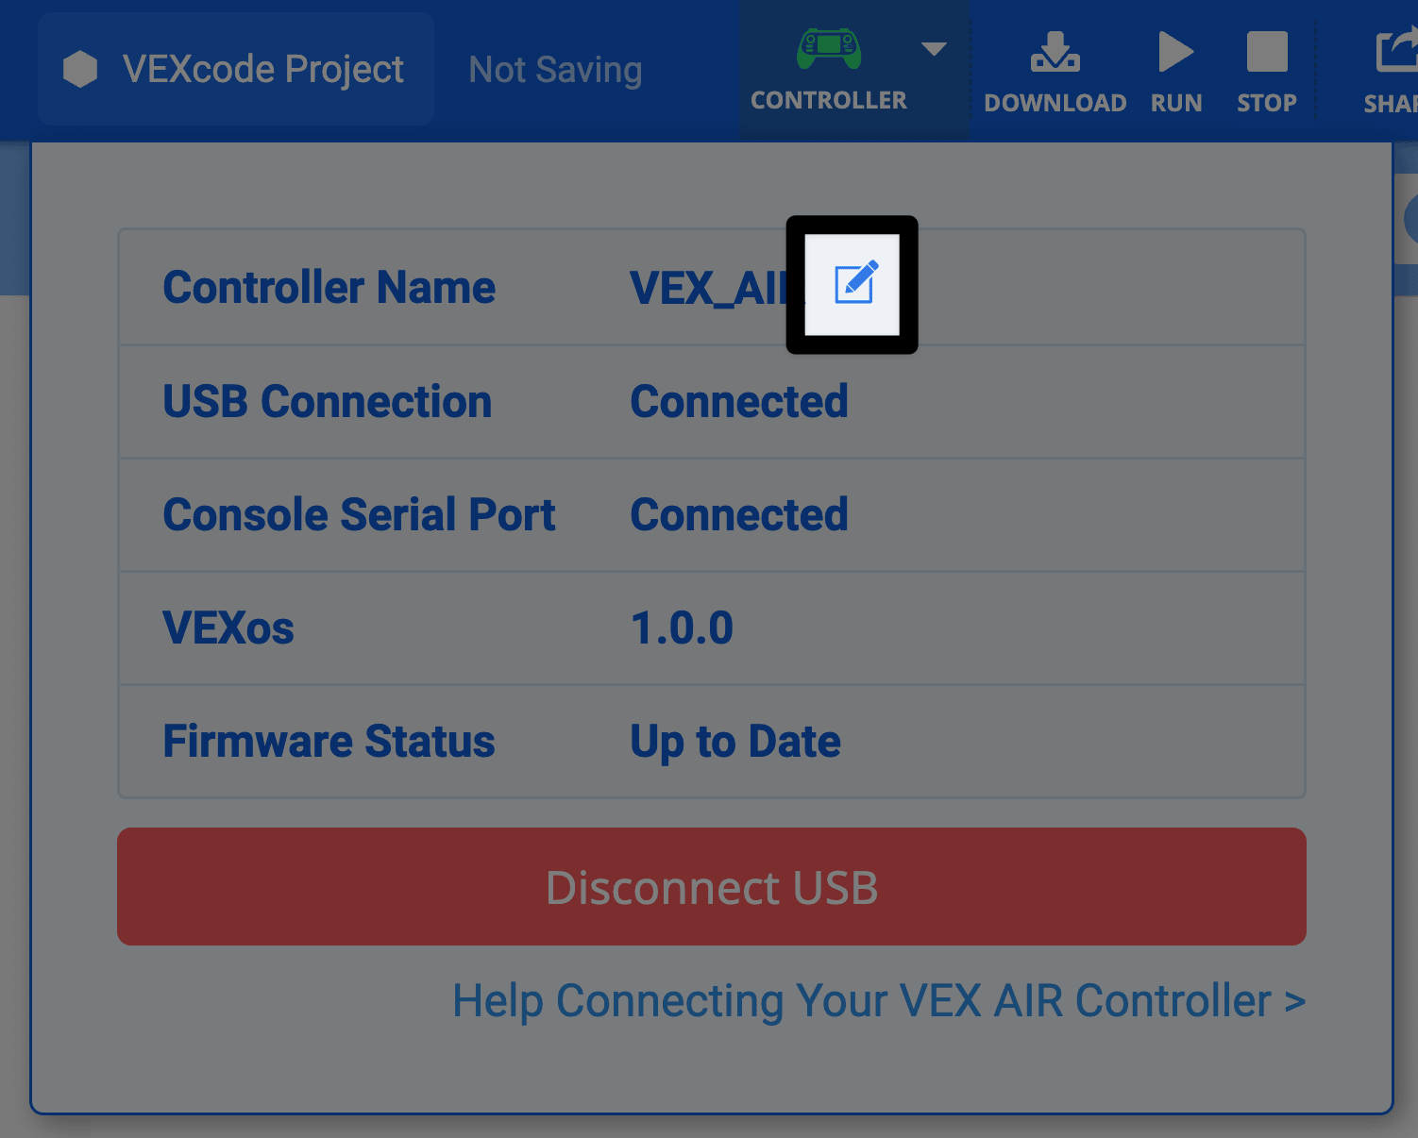This screenshot has height=1138, width=1418.
Task: Click the Disconnect USB button
Action: pyautogui.click(x=710, y=886)
